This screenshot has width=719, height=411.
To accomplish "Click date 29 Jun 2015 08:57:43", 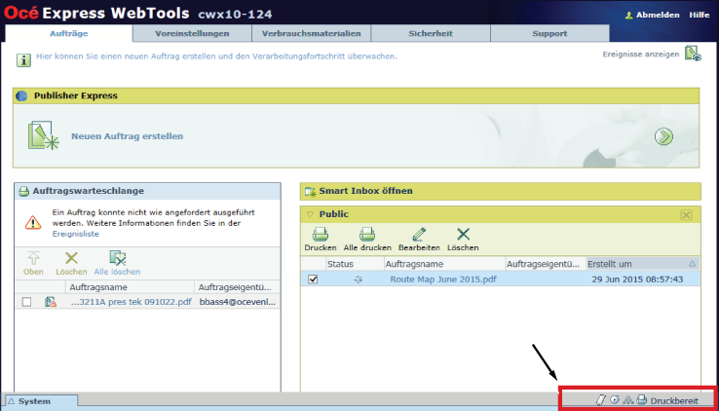I will (637, 280).
